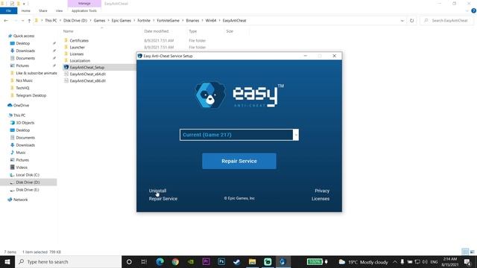The height and width of the screenshot is (268, 477).
Task: Launch Google Chrome from taskbar
Action: pyautogui.click(x=175, y=262)
